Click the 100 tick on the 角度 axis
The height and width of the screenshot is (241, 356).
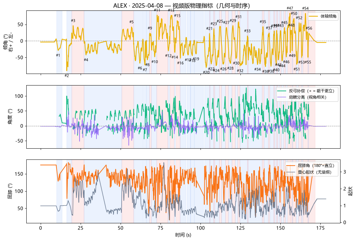[x=19, y=96]
